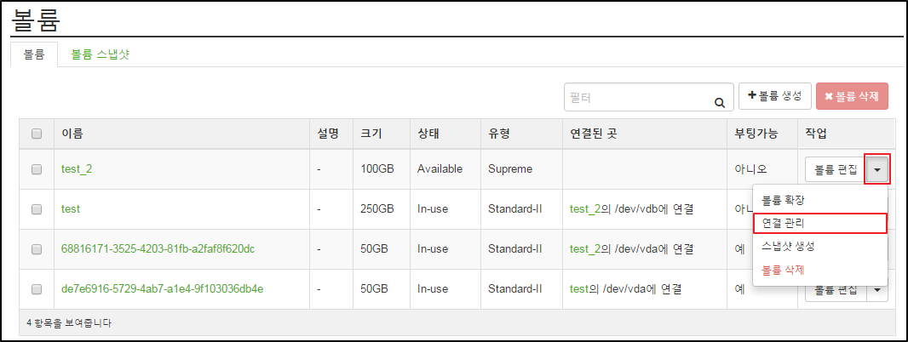This screenshot has height=342, width=908.
Task: Expand action dropdown arrow for the last volume row
Action: click(877, 290)
